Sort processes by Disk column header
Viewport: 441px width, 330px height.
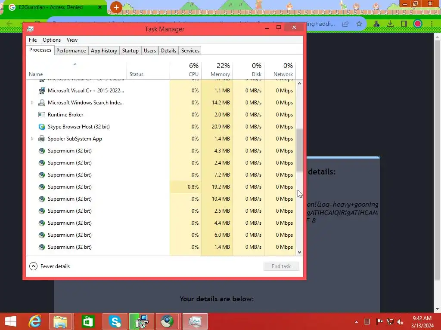click(x=248, y=70)
